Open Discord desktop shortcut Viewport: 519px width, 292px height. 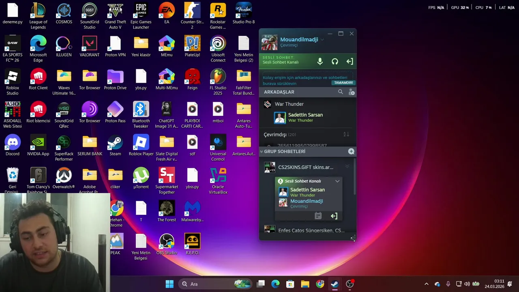(x=13, y=146)
